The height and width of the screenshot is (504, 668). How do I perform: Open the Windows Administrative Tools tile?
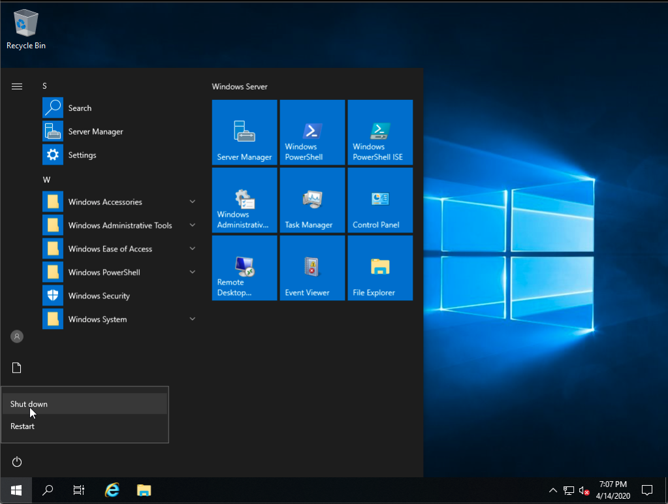pos(244,200)
